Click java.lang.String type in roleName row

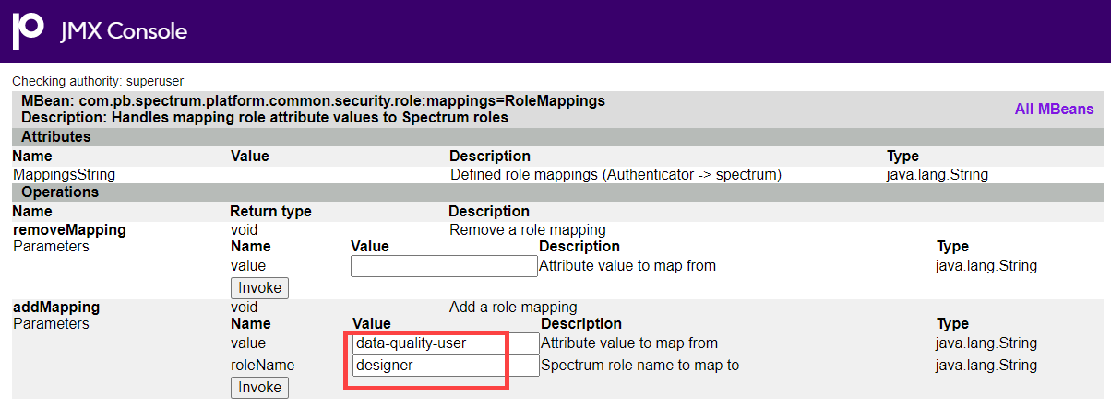pyautogui.click(x=986, y=366)
